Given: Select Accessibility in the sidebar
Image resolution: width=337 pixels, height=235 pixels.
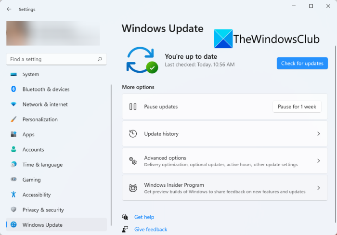Looking at the screenshot, I should [56, 195].
